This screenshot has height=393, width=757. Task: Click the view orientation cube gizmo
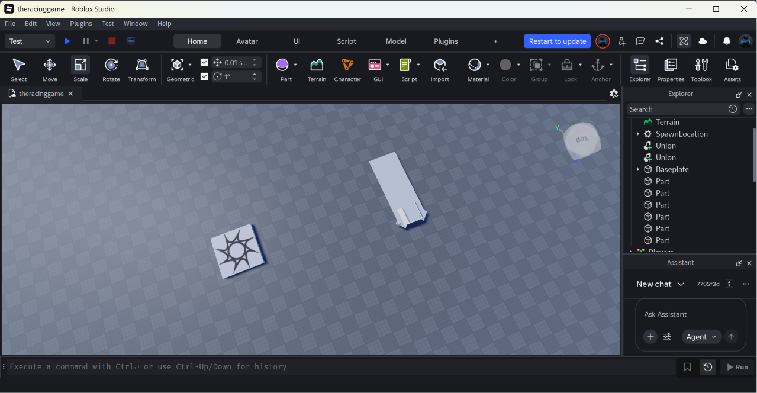(x=581, y=141)
